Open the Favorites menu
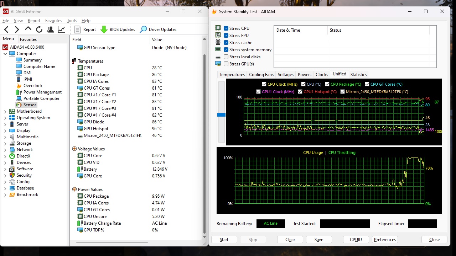The width and height of the screenshot is (456, 256). (53, 21)
